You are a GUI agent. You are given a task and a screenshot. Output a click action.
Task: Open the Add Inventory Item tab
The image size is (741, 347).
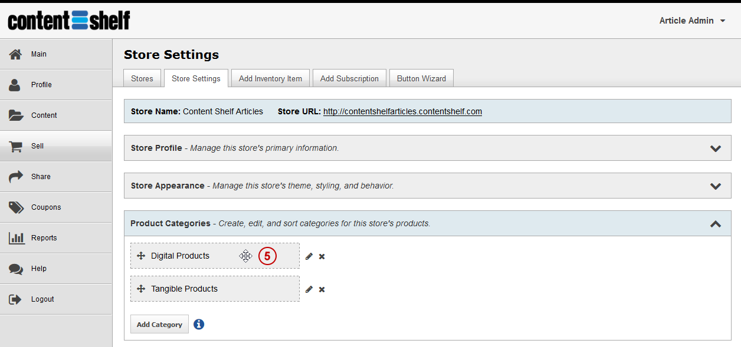coord(270,78)
